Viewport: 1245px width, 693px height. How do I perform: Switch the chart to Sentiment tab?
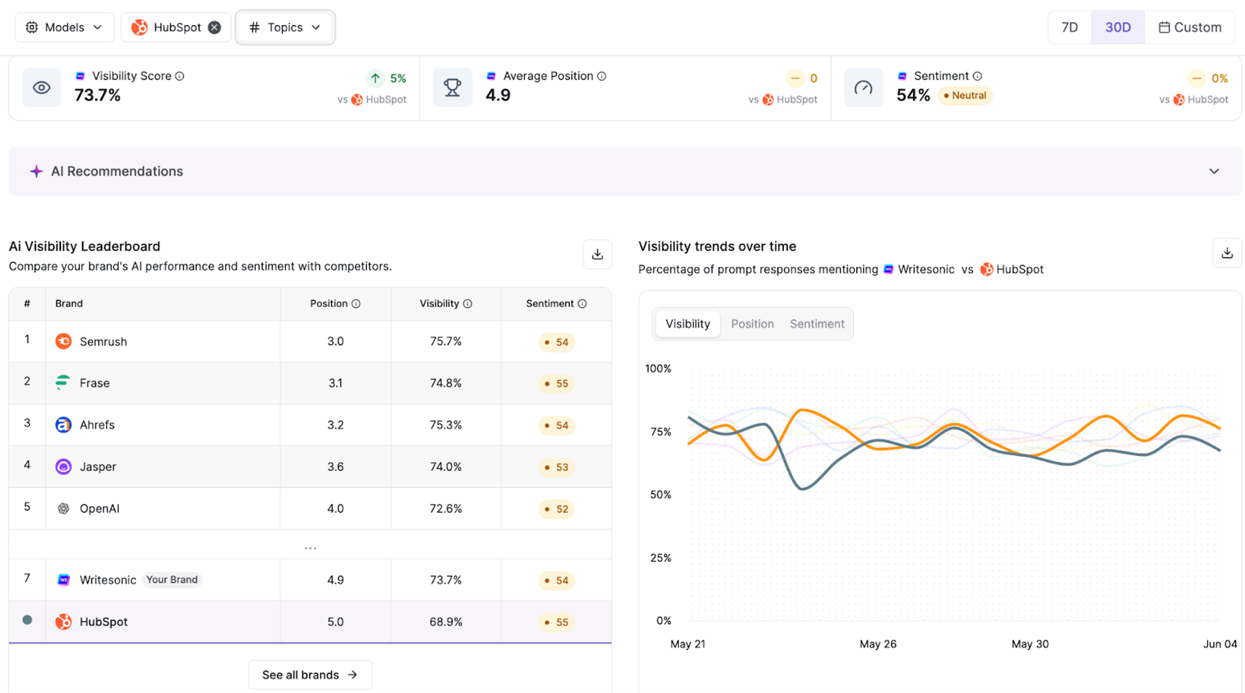pyautogui.click(x=817, y=324)
